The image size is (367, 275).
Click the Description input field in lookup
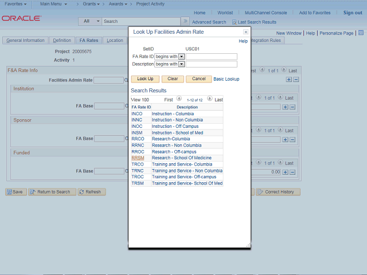(x=211, y=64)
